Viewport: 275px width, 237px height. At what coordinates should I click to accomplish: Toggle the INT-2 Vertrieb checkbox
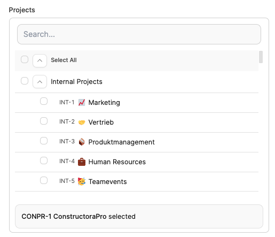44,121
